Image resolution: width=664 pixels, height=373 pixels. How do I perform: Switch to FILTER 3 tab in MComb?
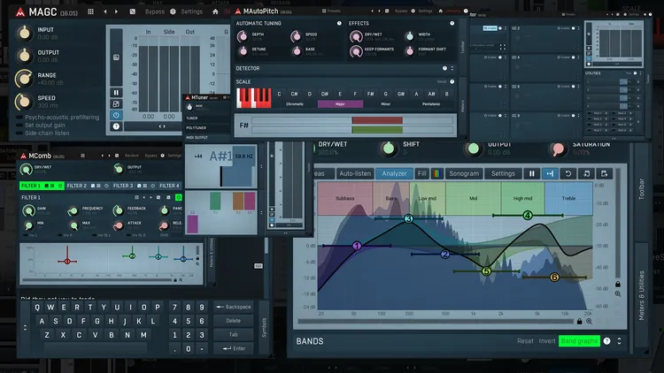[134, 186]
